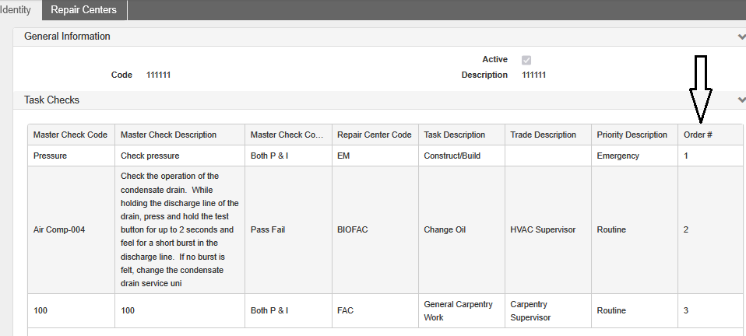Image resolution: width=746 pixels, height=336 pixels.
Task: Sort by Order # column header
Action: [x=698, y=135]
